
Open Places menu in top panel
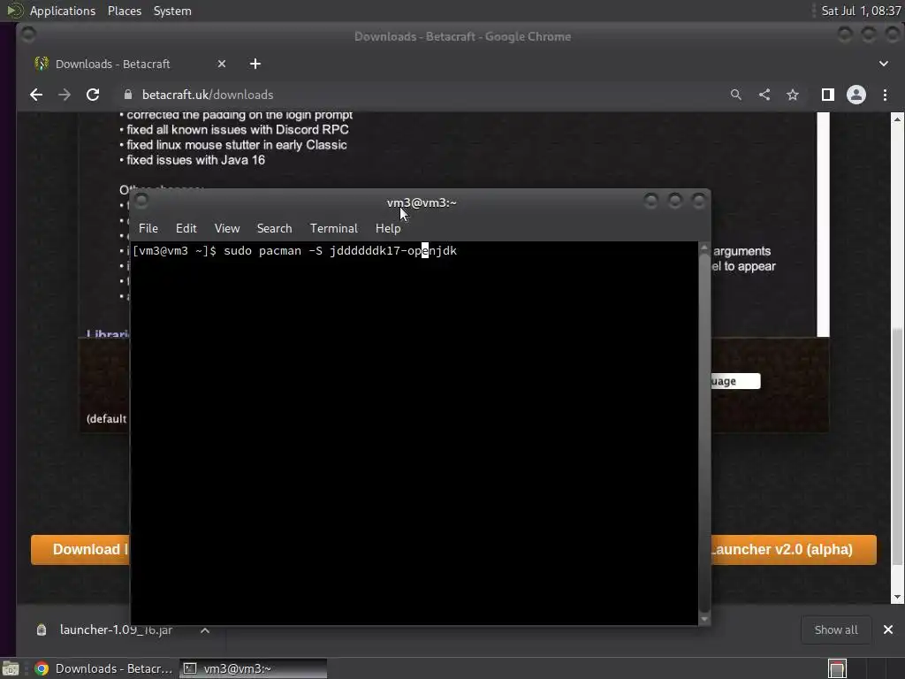124,11
